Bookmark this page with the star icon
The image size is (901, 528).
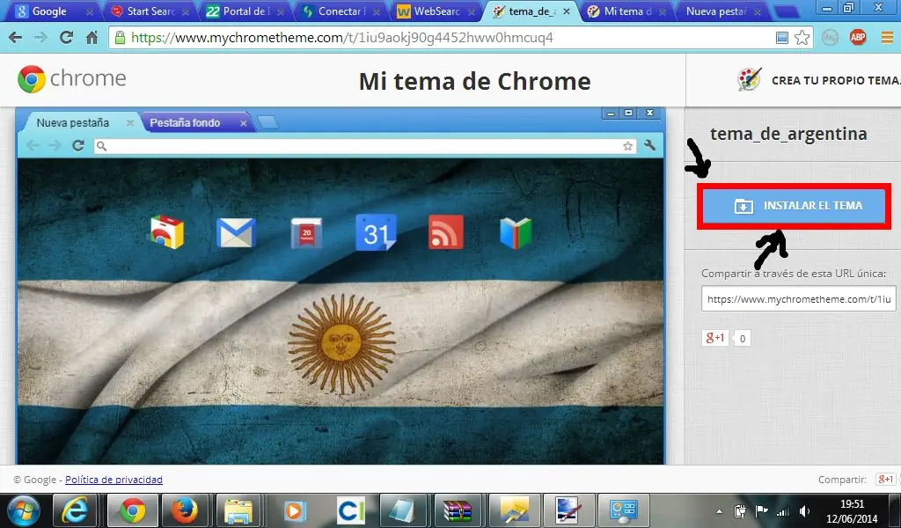coord(802,38)
